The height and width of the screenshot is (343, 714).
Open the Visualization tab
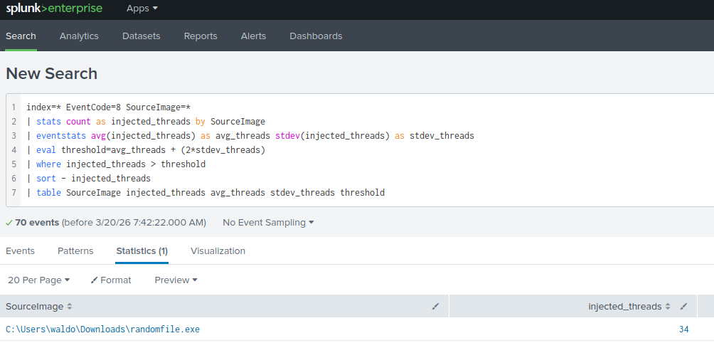click(x=218, y=251)
